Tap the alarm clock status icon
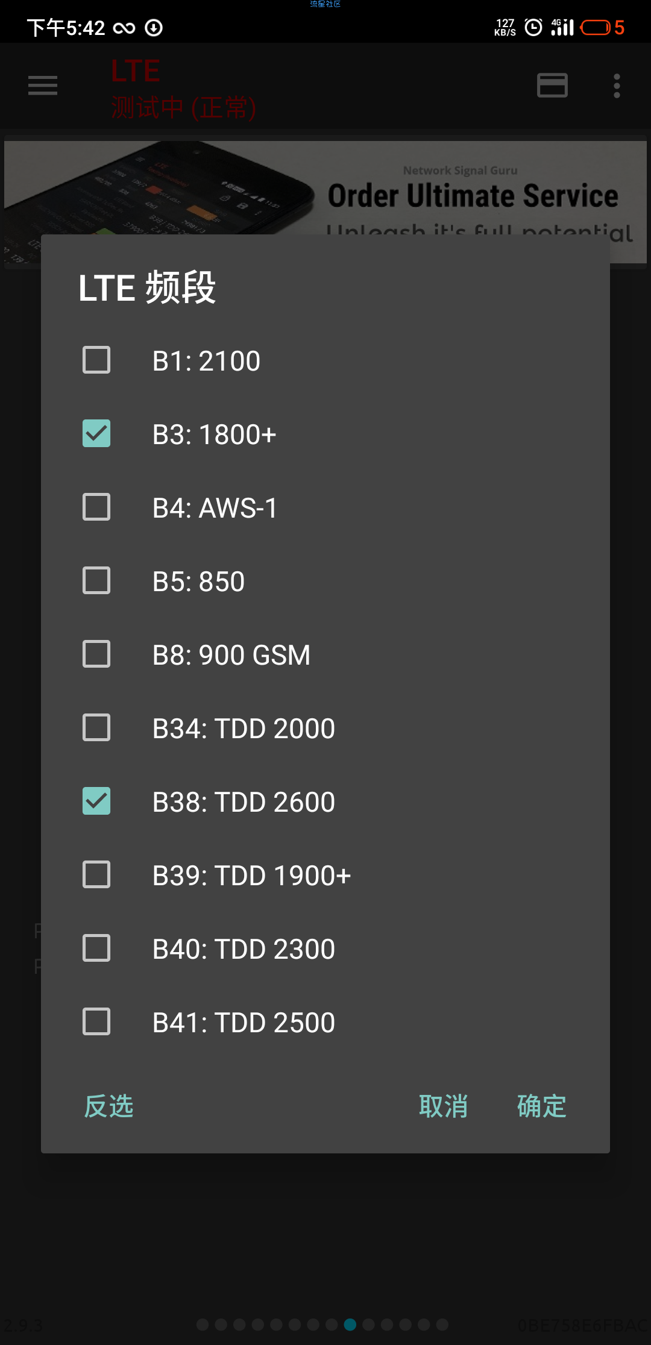 (533, 28)
